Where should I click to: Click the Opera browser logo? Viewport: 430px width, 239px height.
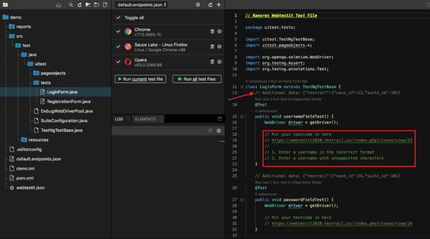[128, 62]
